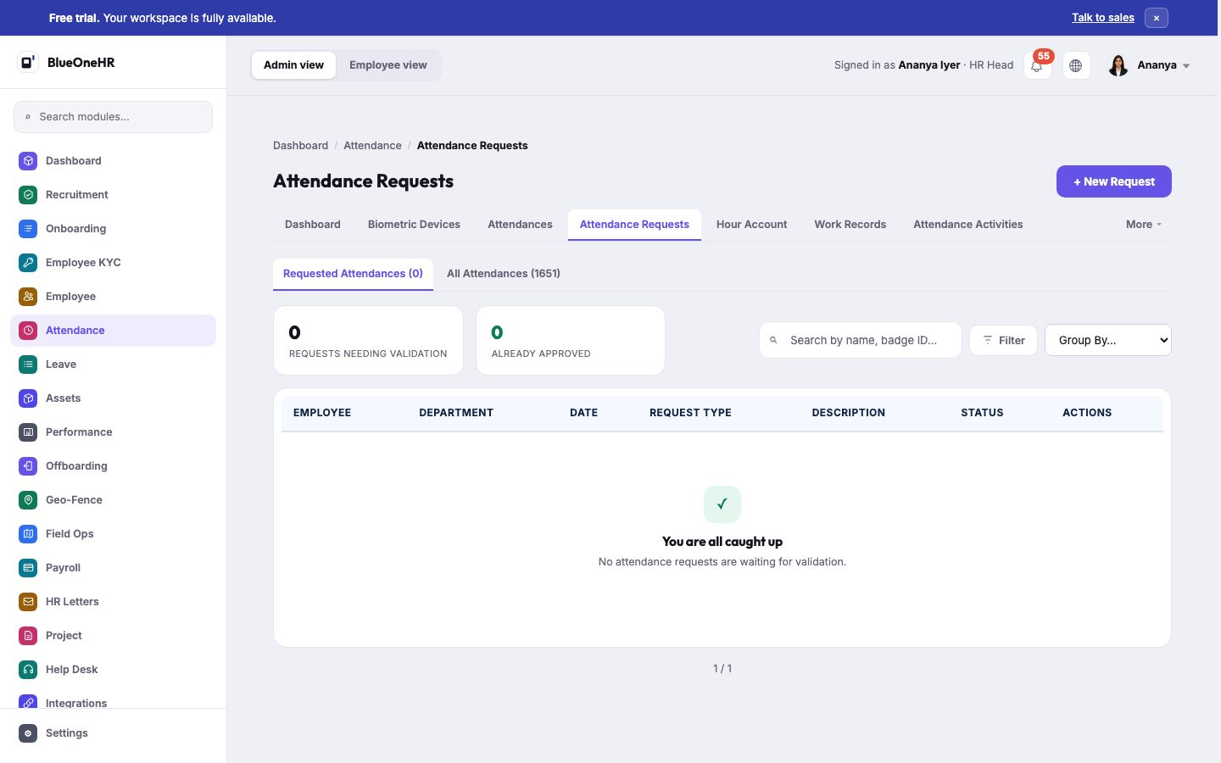Screen dimensions: 1221x763
Task: Open the Leave module icon
Action: click(28, 364)
